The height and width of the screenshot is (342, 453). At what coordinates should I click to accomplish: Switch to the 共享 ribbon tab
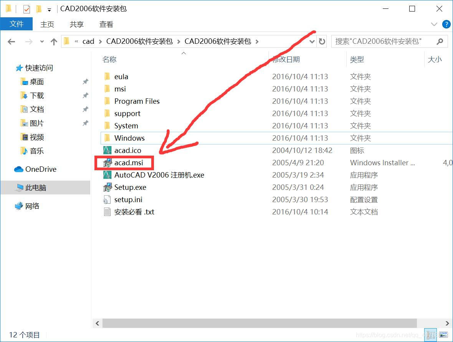[76, 24]
